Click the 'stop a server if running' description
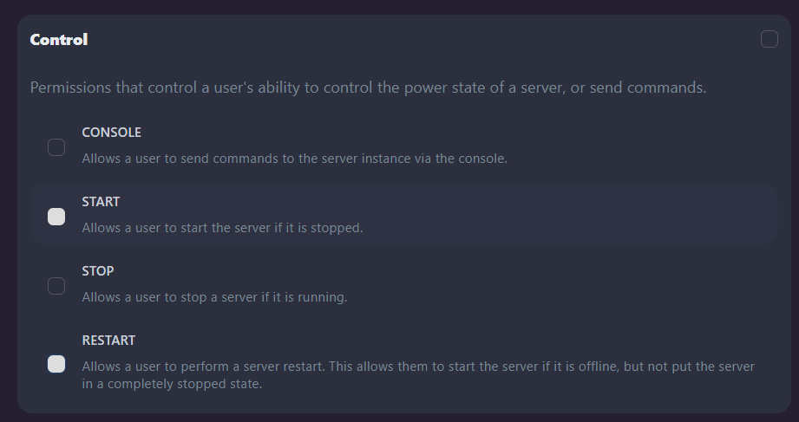 [214, 297]
